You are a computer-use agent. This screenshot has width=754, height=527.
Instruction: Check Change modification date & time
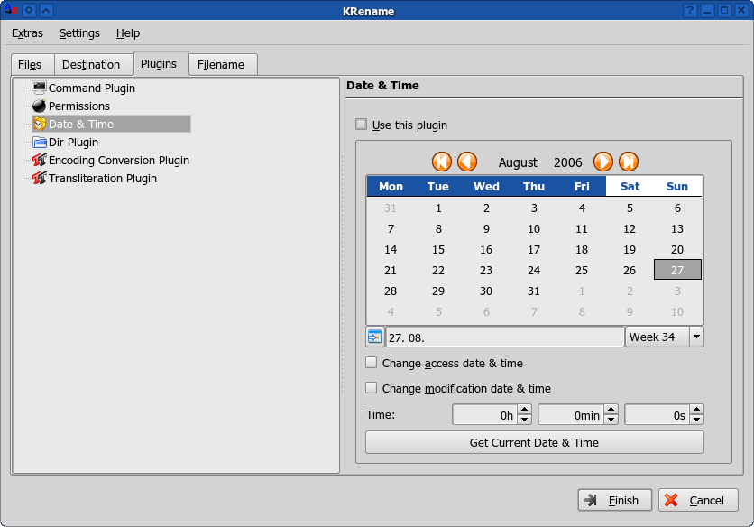tap(371, 387)
